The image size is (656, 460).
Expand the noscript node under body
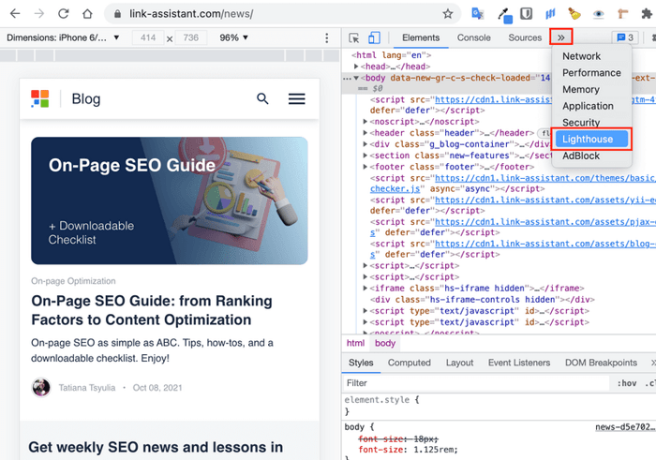[x=365, y=122]
